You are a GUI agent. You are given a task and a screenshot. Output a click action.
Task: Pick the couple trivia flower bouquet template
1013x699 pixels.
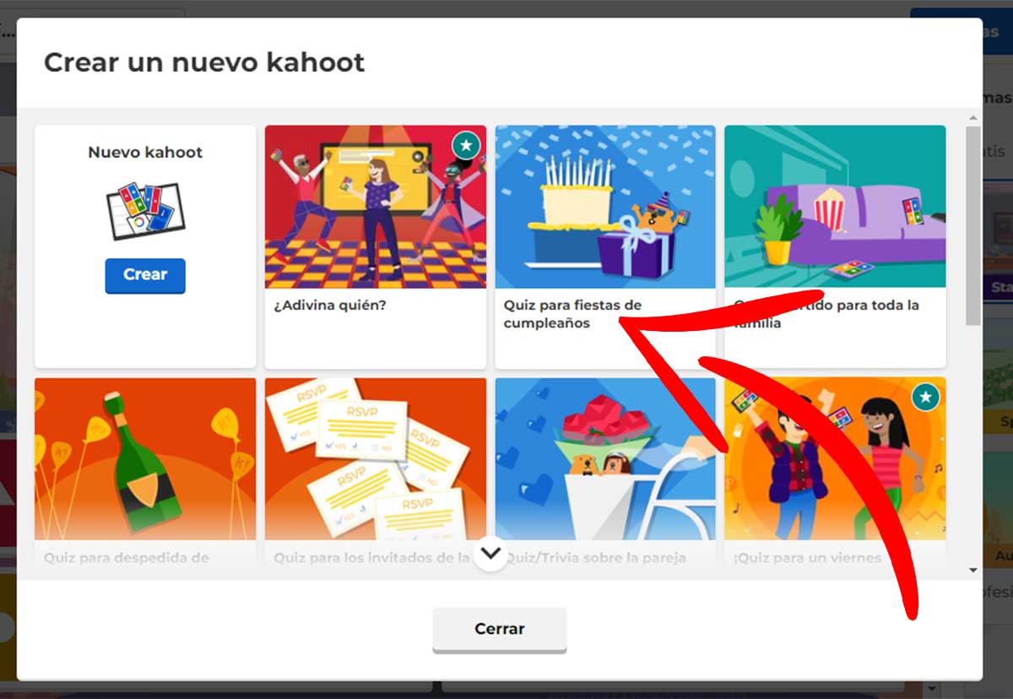pyautogui.click(x=604, y=458)
